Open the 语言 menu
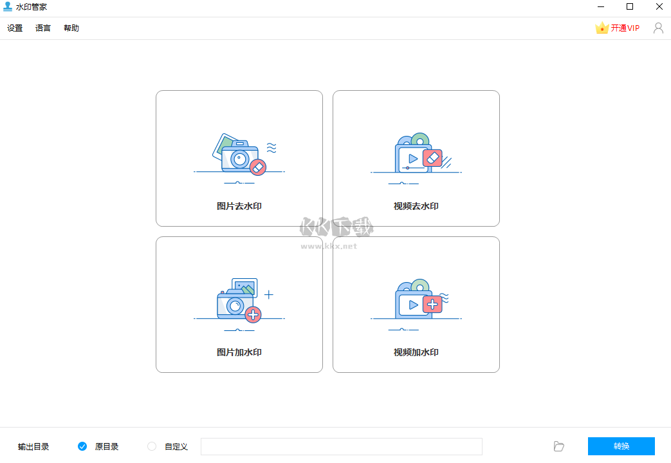Image resolution: width=671 pixels, height=463 pixels. click(x=42, y=28)
